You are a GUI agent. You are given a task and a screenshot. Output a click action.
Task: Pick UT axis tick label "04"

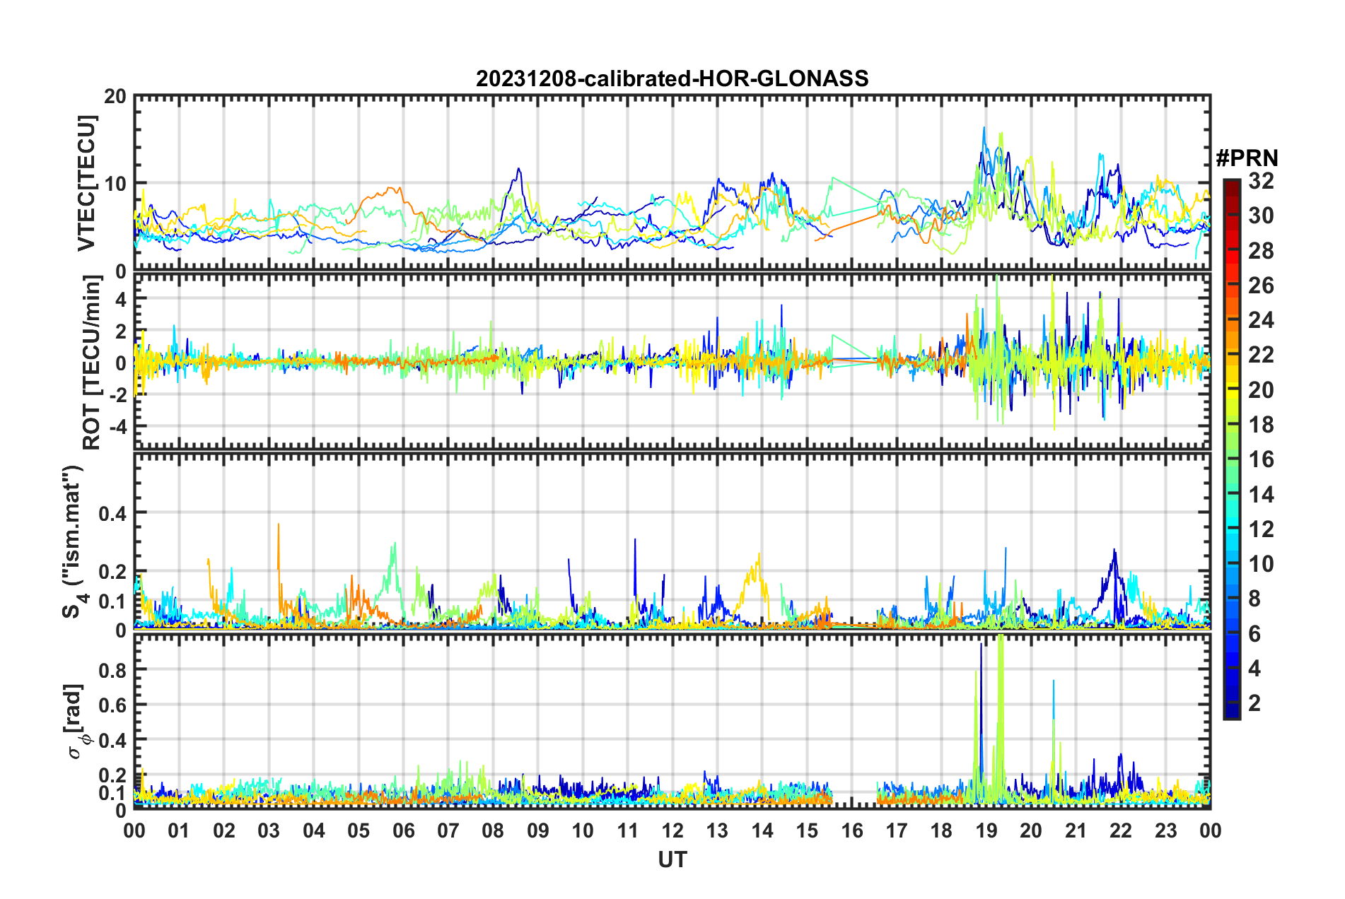pyautogui.click(x=314, y=830)
